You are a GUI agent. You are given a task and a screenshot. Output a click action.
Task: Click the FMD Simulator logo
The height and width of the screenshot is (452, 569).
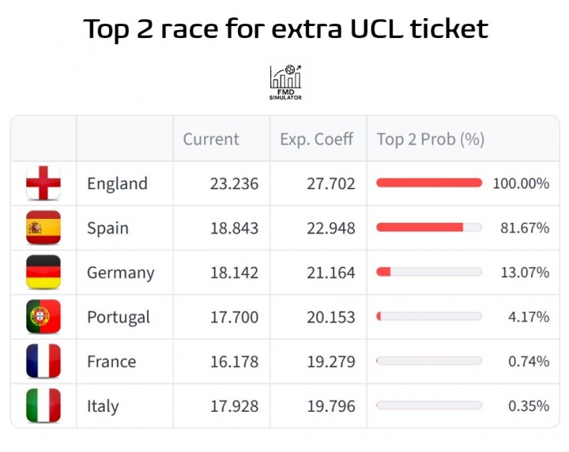click(285, 82)
